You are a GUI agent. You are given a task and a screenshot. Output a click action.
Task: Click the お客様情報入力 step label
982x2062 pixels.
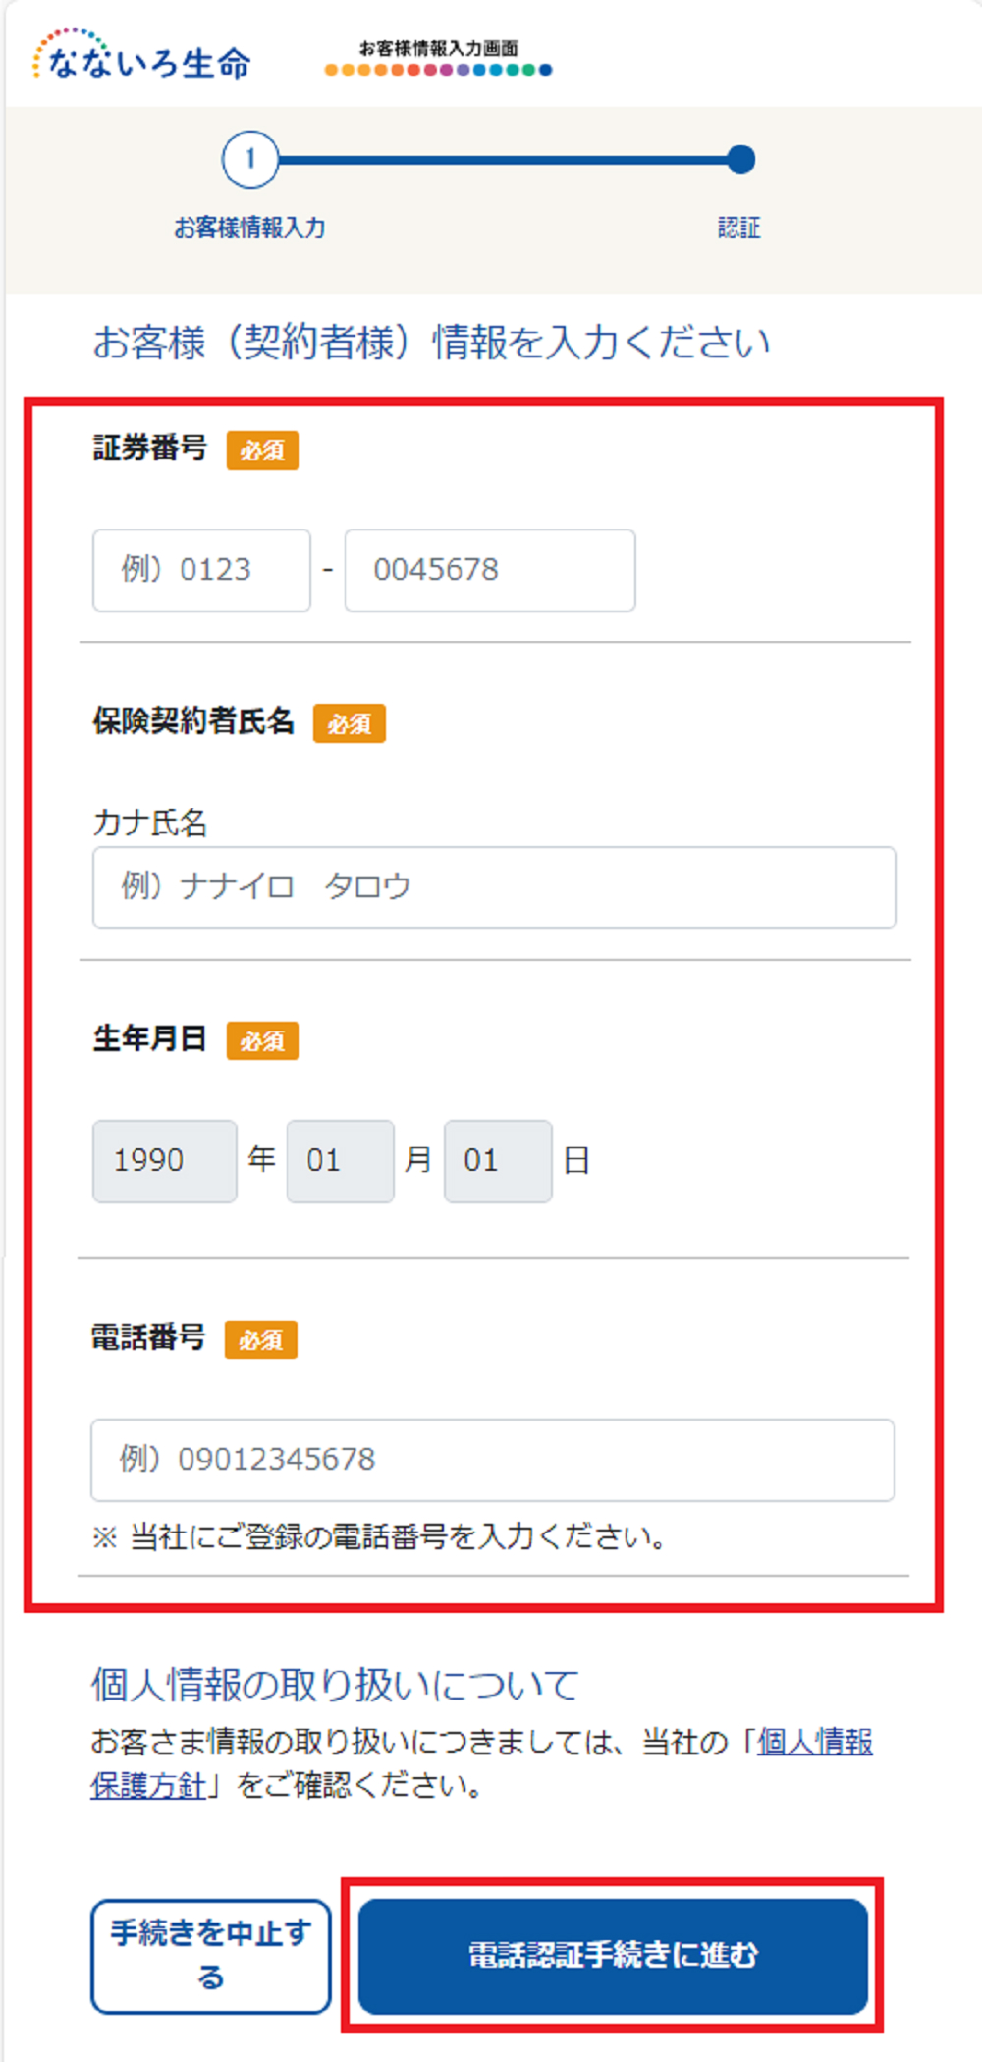pyautogui.click(x=249, y=228)
